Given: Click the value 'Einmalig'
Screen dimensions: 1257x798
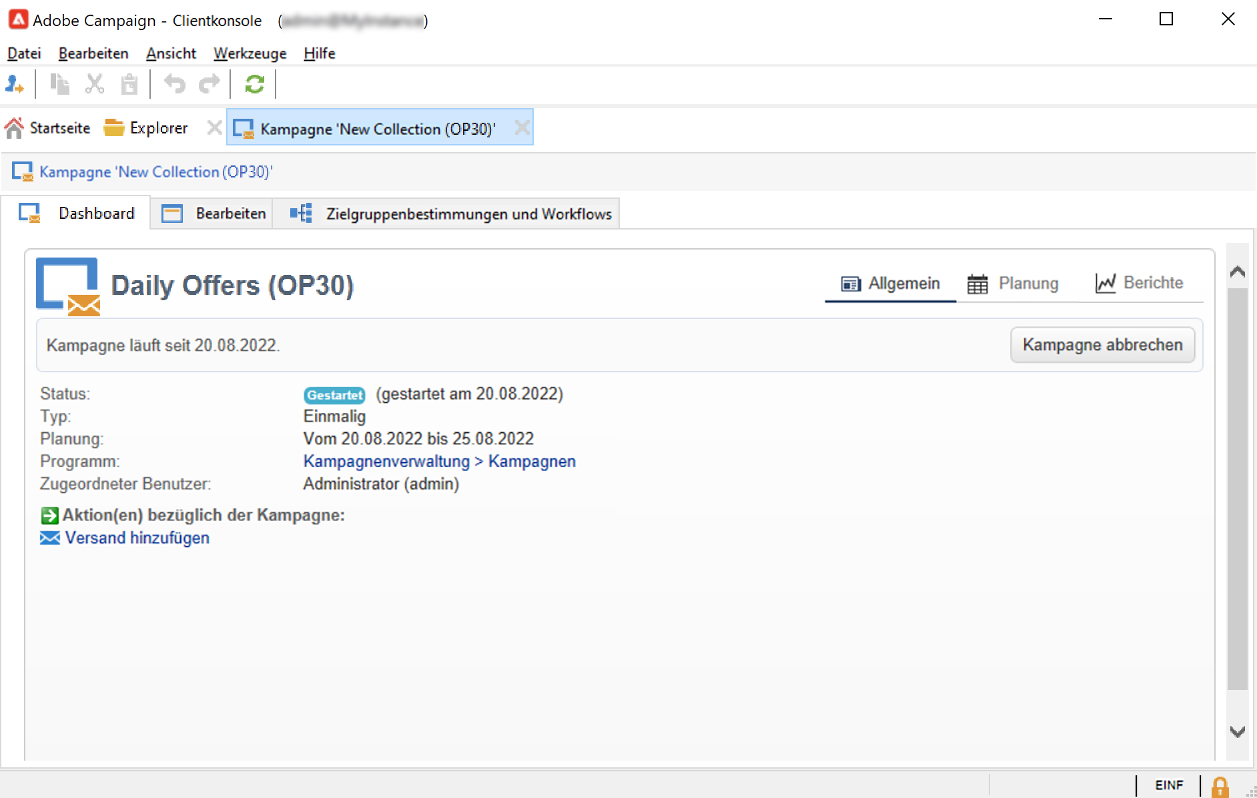Looking at the screenshot, I should pos(334,416).
